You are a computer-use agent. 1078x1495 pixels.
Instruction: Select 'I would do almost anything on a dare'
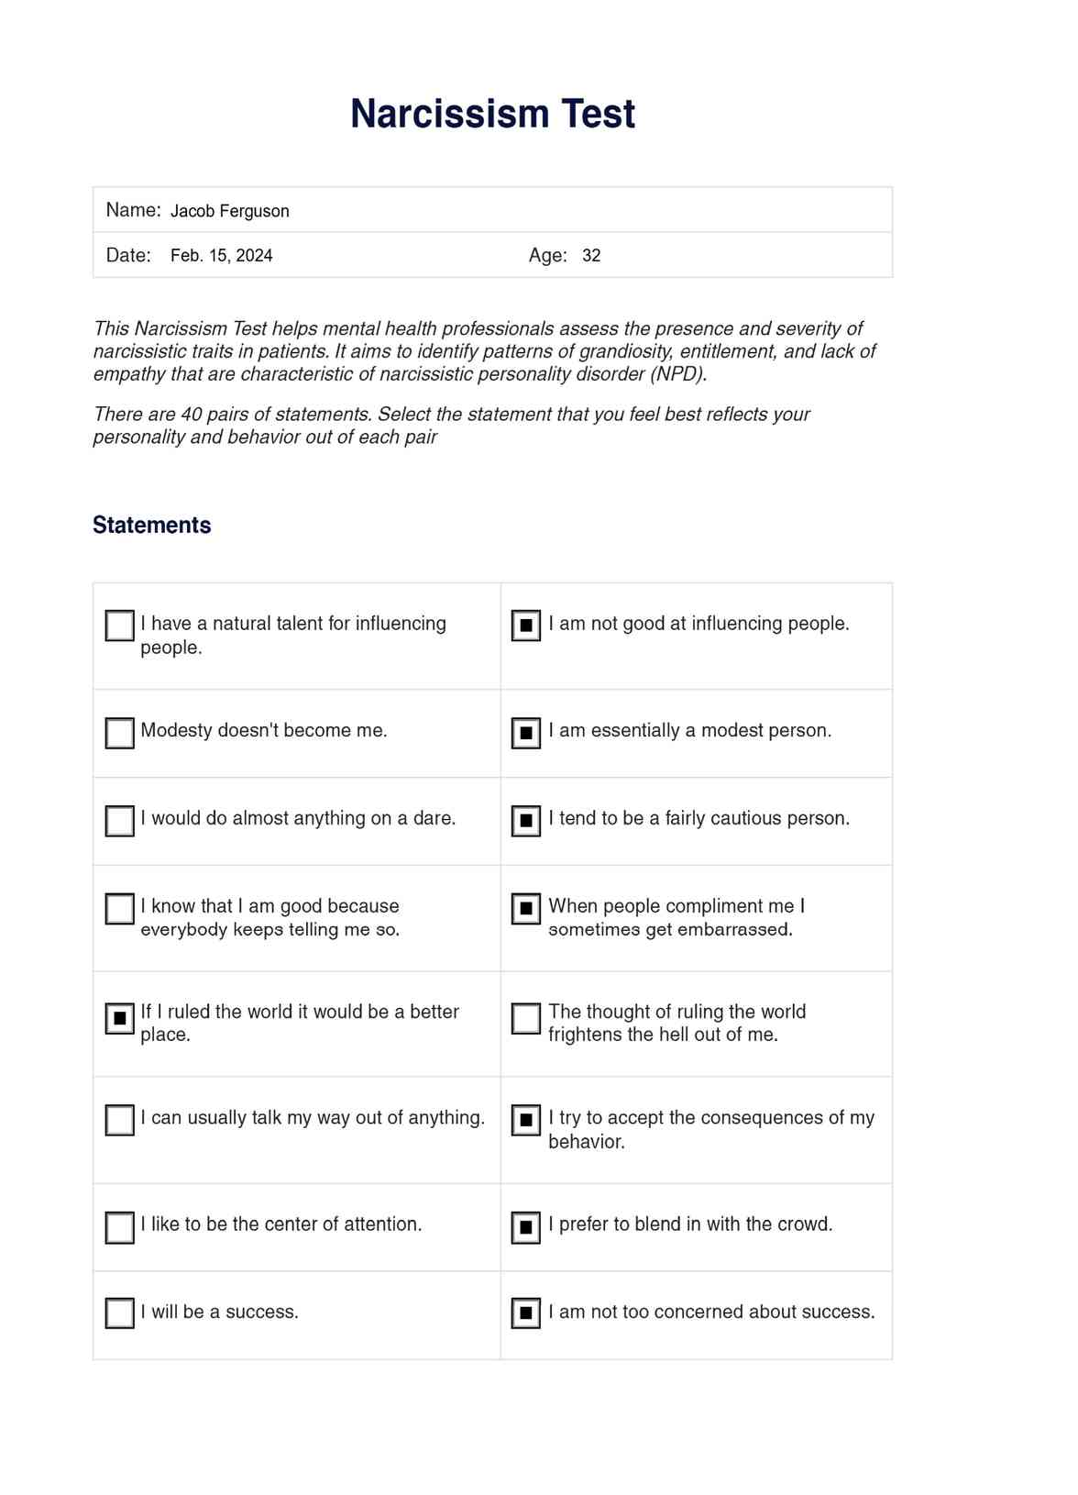tap(120, 821)
